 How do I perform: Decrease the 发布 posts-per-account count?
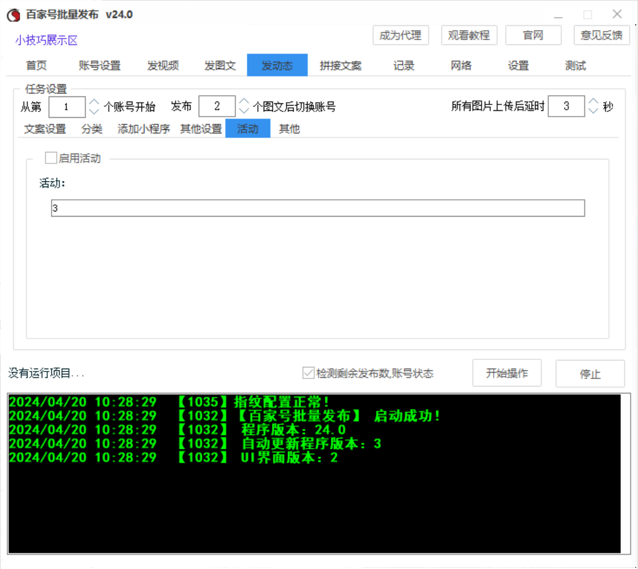(244, 111)
